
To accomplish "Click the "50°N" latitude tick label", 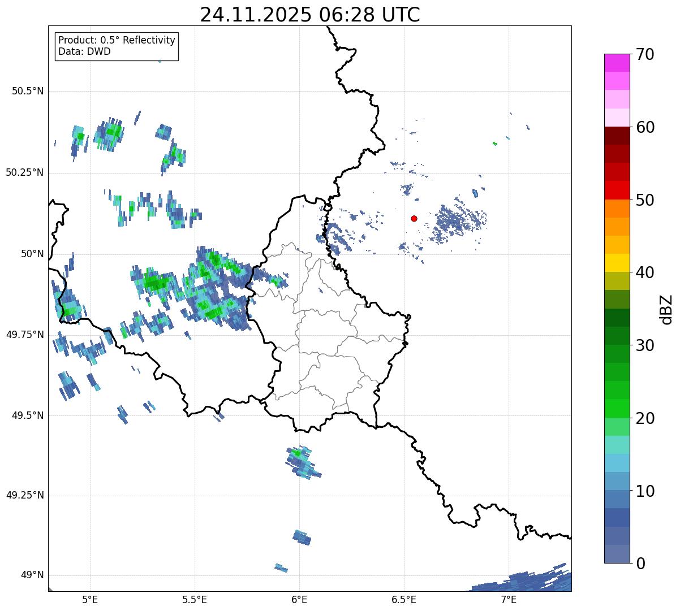I will [x=33, y=254].
